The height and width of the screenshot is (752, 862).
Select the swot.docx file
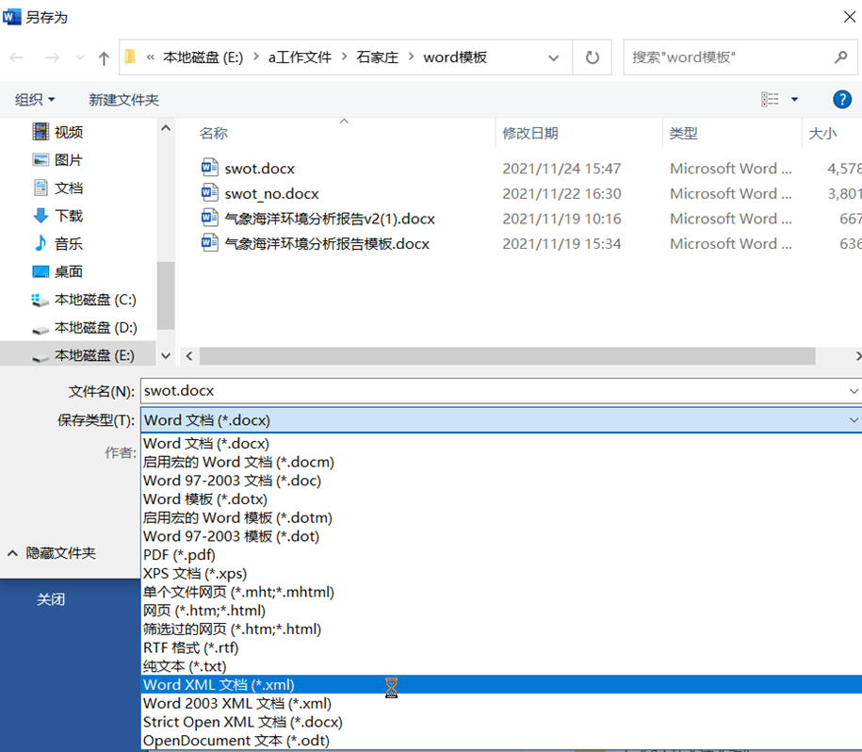[x=259, y=168]
